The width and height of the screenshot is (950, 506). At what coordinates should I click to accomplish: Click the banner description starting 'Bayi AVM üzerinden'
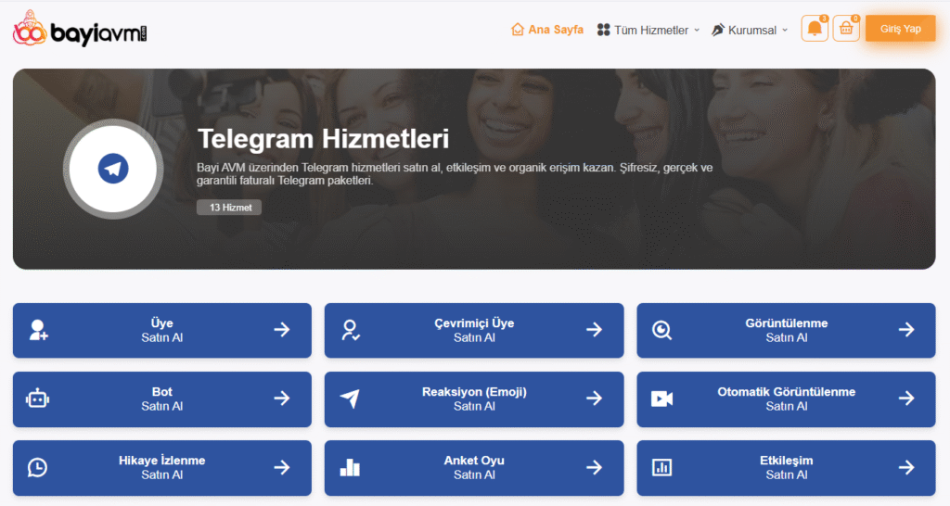[x=455, y=173]
